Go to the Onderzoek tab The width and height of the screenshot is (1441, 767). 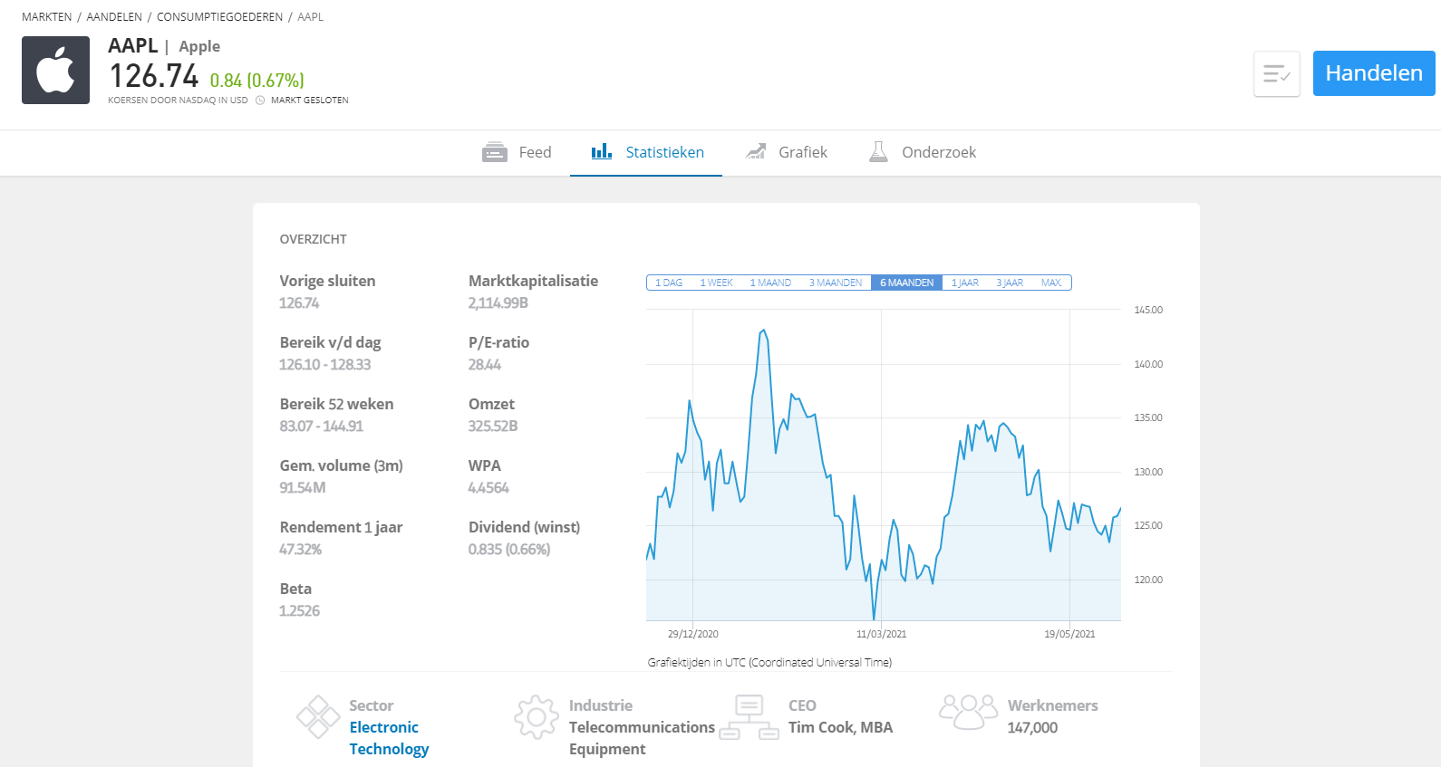coord(922,152)
